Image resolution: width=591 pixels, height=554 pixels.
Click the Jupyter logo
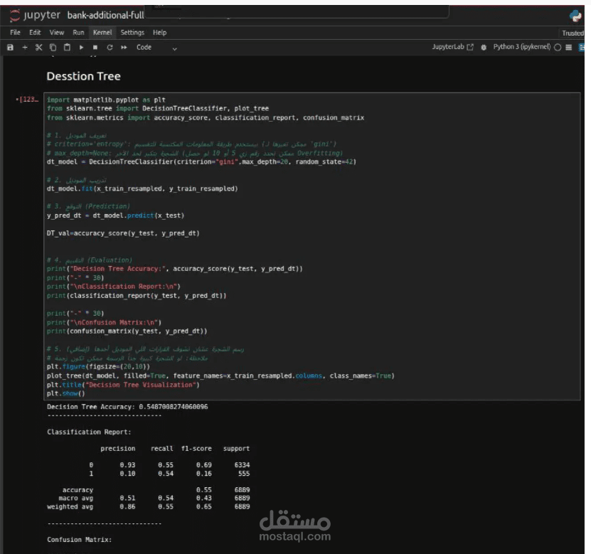click(x=34, y=15)
